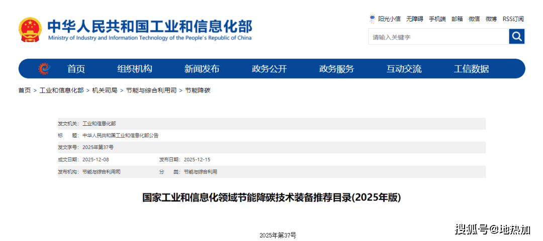Open the 微信 link at top
Image resolution: width=543 pixels, height=241 pixels.
pyautogui.click(x=474, y=19)
